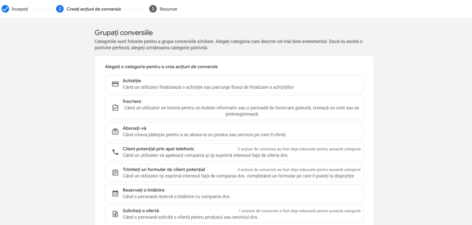This screenshot has height=225, width=472.
Task: Click the step number 2 circle
Action: tap(60, 9)
